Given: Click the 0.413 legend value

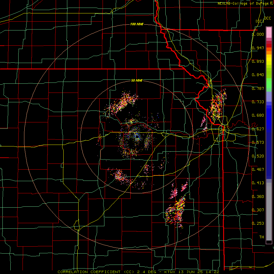Looking at the screenshot, I should tap(258, 183).
